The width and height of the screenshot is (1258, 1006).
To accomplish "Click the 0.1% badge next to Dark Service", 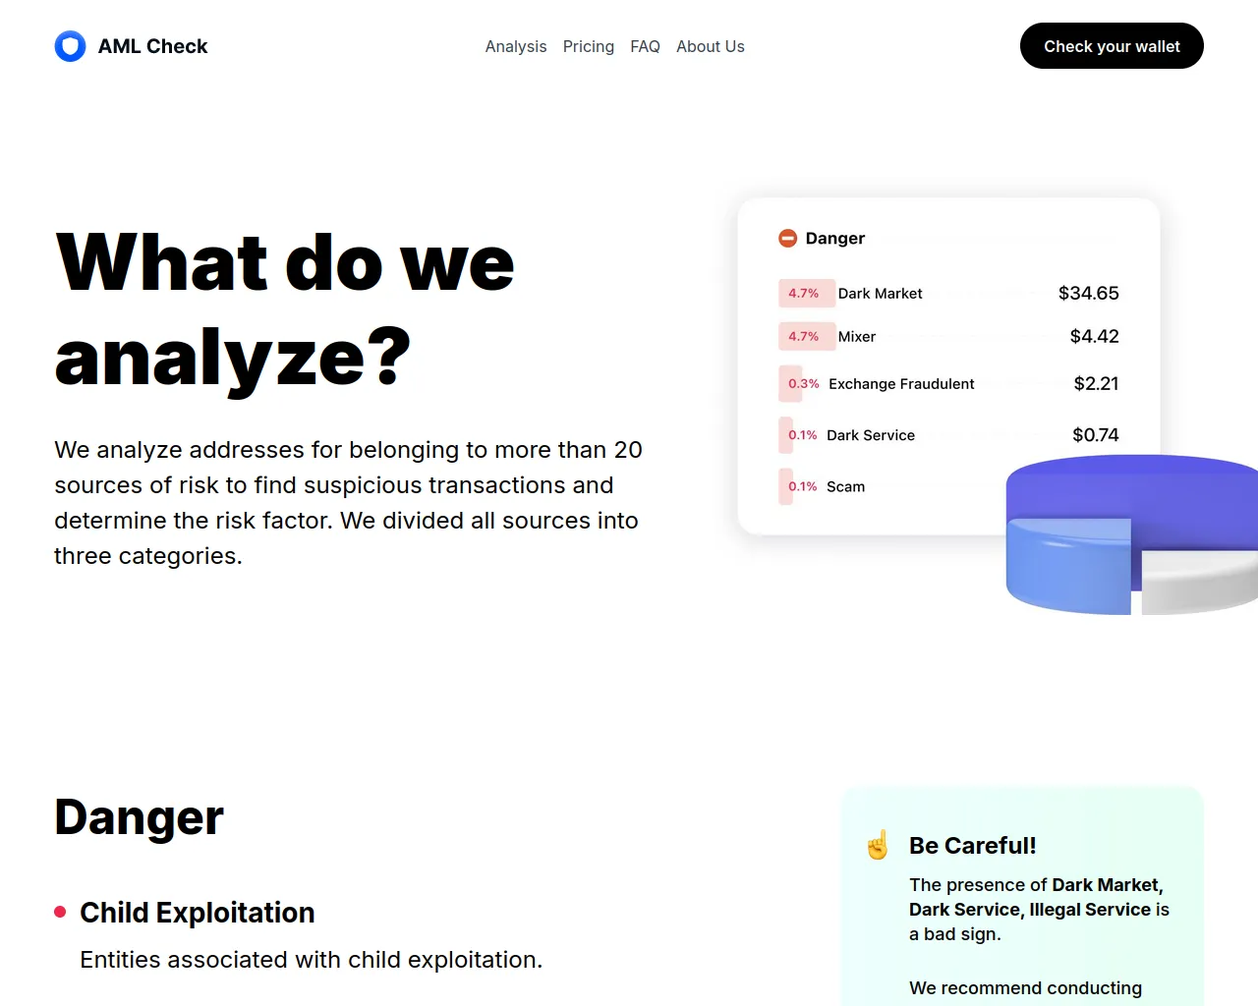I will 802,435.
